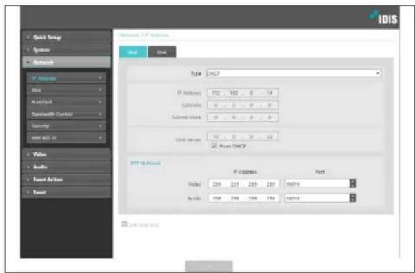The image size is (415, 273).
Task: Expand the Event menu section
Action: tap(66, 192)
